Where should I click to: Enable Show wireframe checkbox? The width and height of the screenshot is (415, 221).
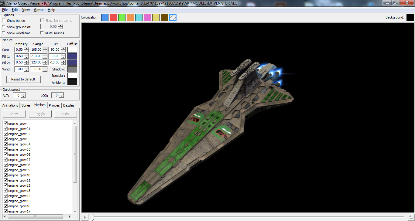[4, 33]
